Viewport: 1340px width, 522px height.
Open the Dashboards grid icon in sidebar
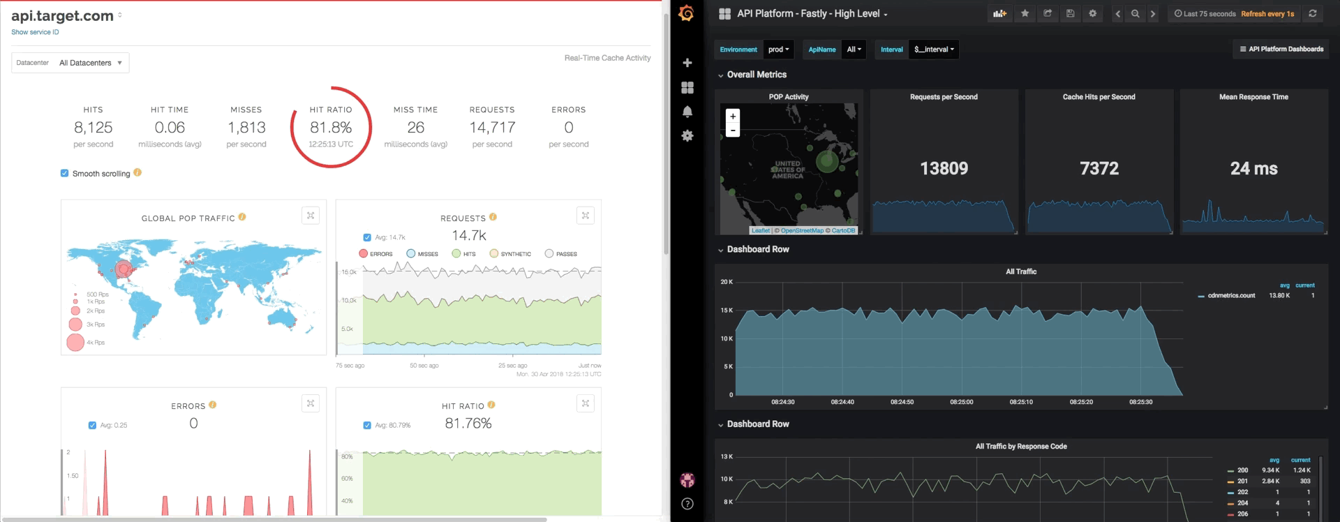[687, 87]
